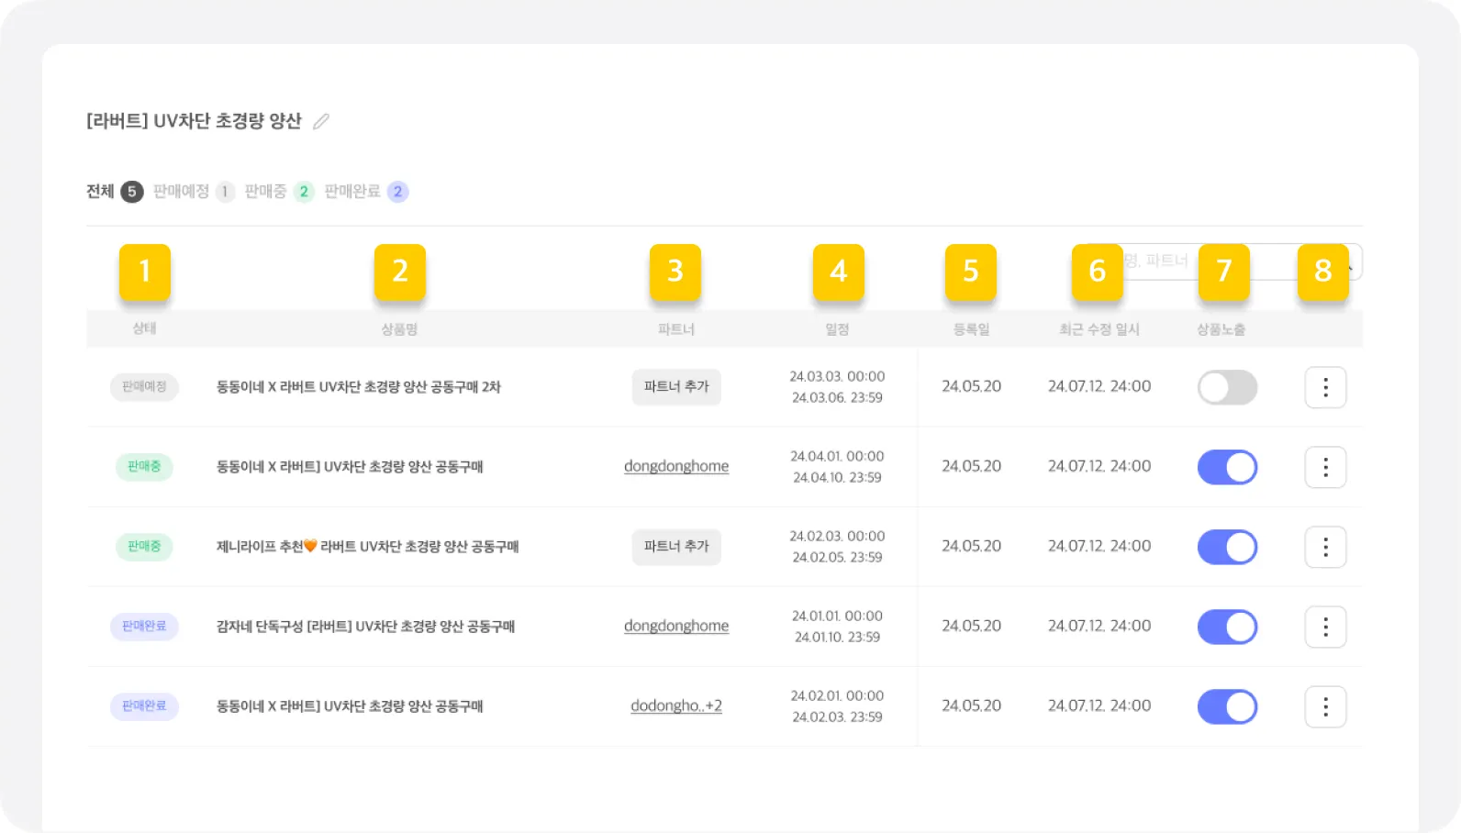Screen dimensions: 1461x833
Task: Click the 등록일 column header
Action: (x=971, y=328)
